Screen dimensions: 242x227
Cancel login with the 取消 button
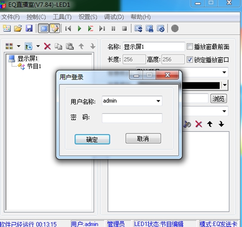(x=143, y=138)
